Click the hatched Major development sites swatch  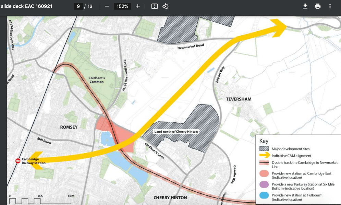(x=264, y=149)
